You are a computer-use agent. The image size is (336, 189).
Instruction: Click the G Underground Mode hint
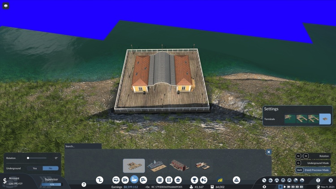tap(313, 163)
